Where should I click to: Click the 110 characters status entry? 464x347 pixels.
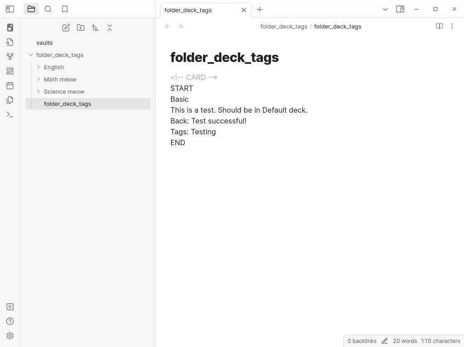point(440,341)
